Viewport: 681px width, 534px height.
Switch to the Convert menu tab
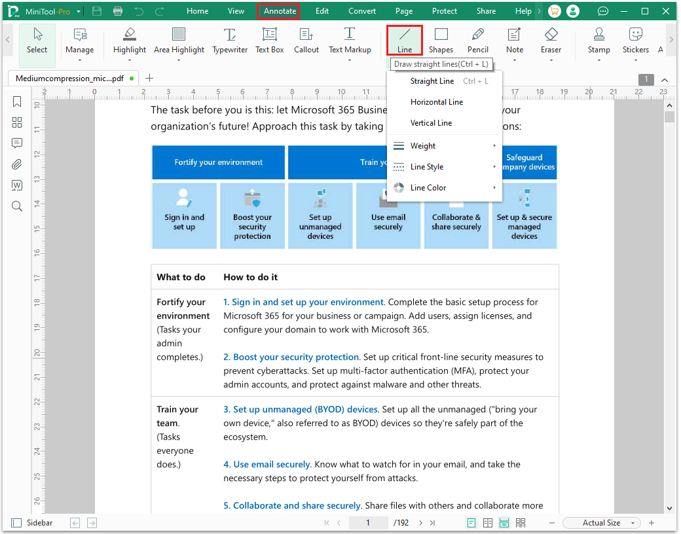(x=362, y=10)
